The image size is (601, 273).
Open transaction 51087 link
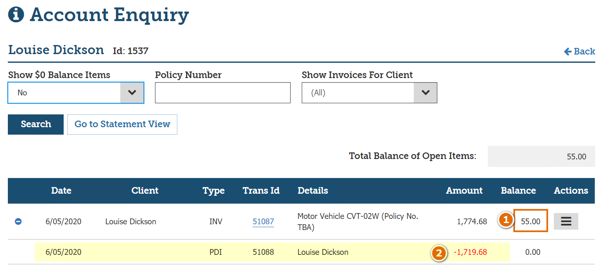point(263,222)
